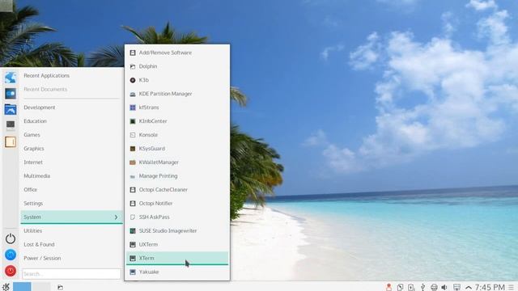Open the blue folder favorite in launcher sidebar
This screenshot has width=518, height=291.
click(11, 110)
